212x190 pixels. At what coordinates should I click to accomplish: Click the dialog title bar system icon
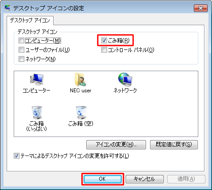(x=8, y=8)
